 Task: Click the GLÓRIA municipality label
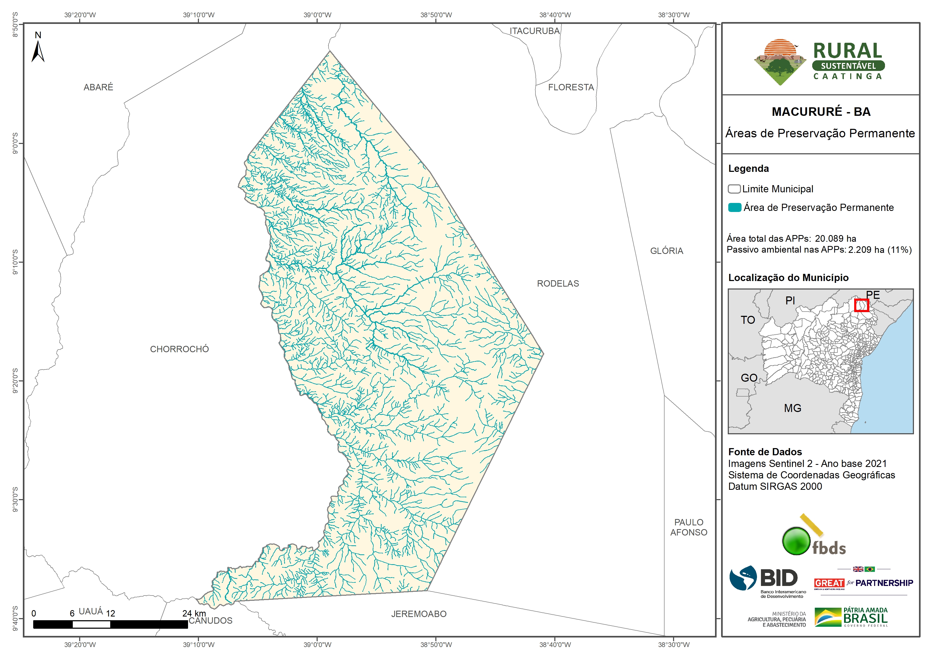coord(666,251)
